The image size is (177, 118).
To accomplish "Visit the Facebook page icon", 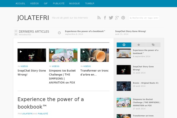I will click(x=105, y=18).
